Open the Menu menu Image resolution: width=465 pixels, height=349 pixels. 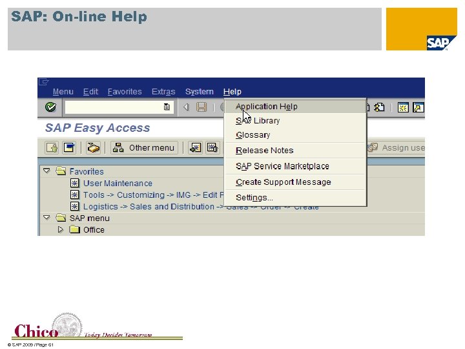pyautogui.click(x=63, y=92)
